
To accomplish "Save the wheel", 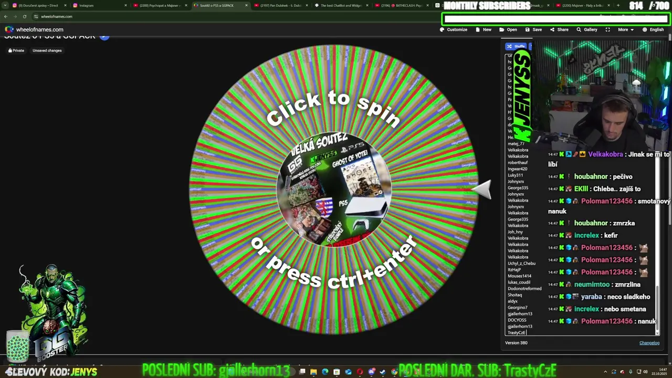I will tap(533, 29).
